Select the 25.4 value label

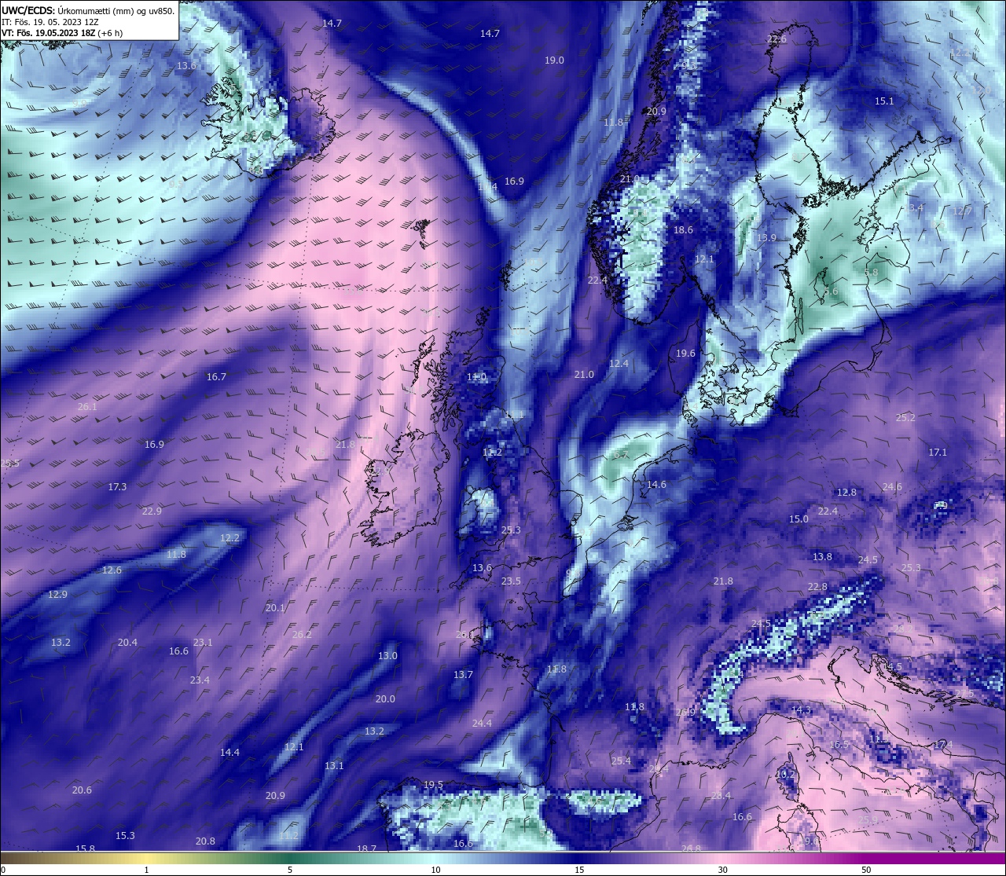(621, 761)
